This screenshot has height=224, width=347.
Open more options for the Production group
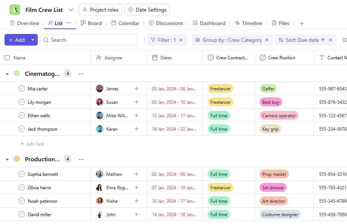[81, 159]
